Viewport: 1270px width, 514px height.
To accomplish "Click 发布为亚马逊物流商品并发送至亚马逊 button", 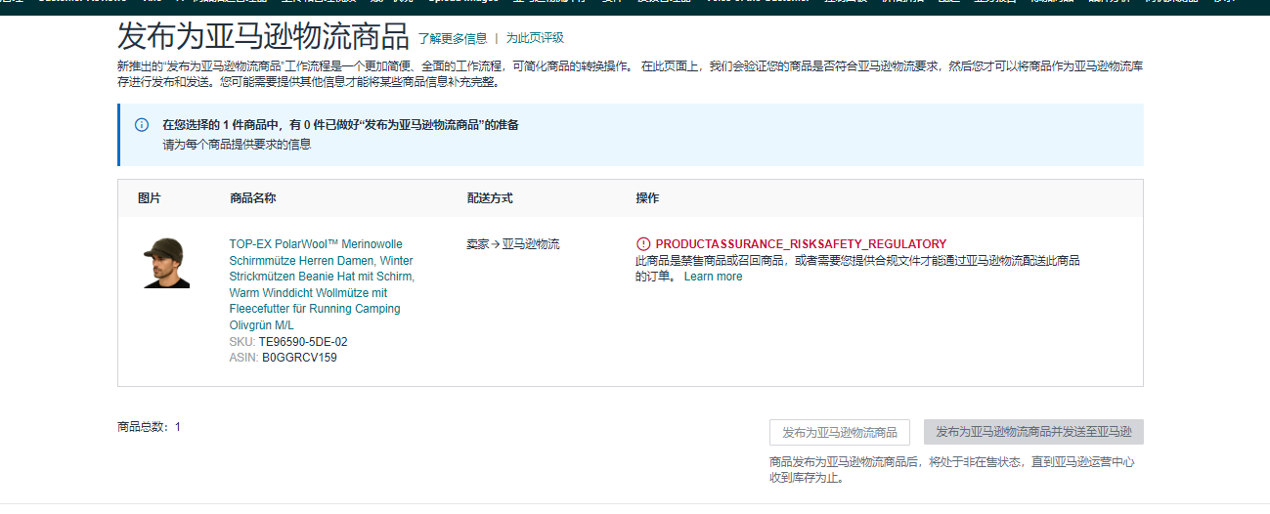I will click(1032, 432).
